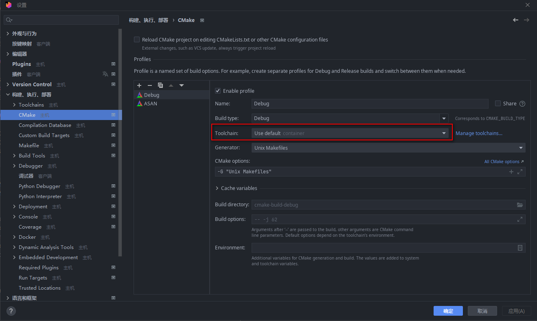Expand Build Tools tree node
This screenshot has height=321, width=537.
pyautogui.click(x=15, y=155)
